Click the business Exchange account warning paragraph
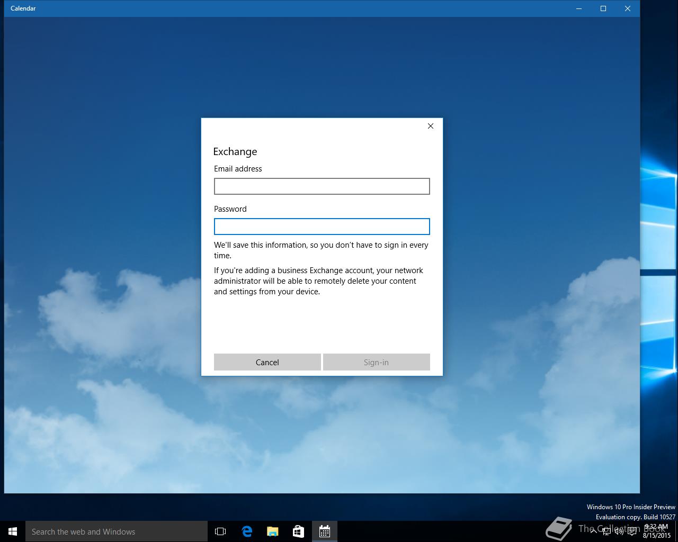Image resolution: width=678 pixels, height=542 pixels. pos(318,281)
